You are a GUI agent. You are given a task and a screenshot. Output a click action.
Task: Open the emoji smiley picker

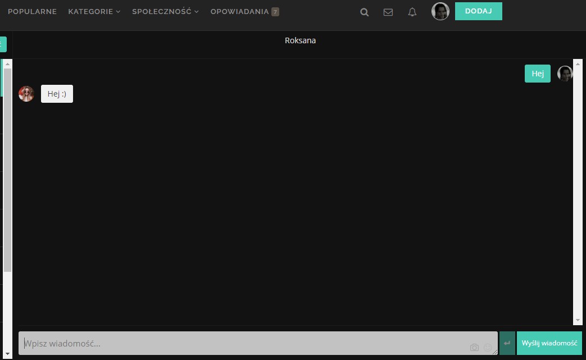coord(487,348)
